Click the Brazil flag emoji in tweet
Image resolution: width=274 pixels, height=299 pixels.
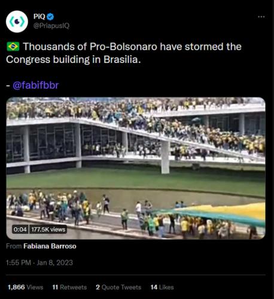pyautogui.click(x=13, y=47)
